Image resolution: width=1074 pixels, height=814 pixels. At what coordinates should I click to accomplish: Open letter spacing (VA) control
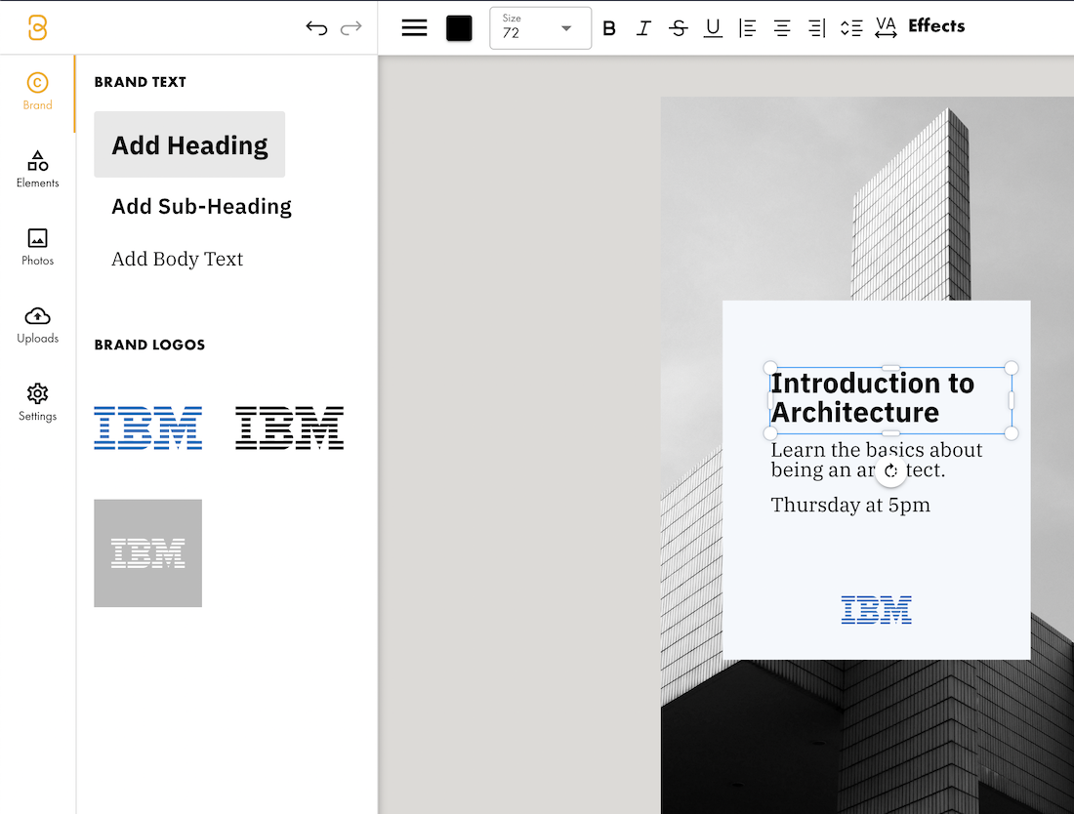point(886,28)
